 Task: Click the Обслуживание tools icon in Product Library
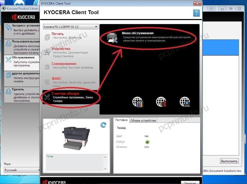coord(8,59)
